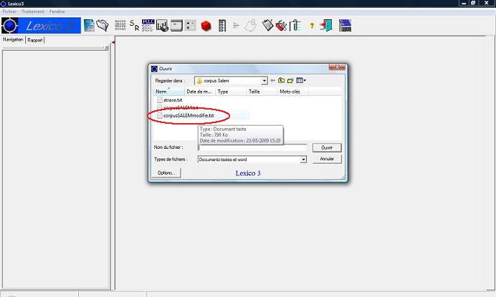
Task: Click the Annuler button
Action: point(326,159)
